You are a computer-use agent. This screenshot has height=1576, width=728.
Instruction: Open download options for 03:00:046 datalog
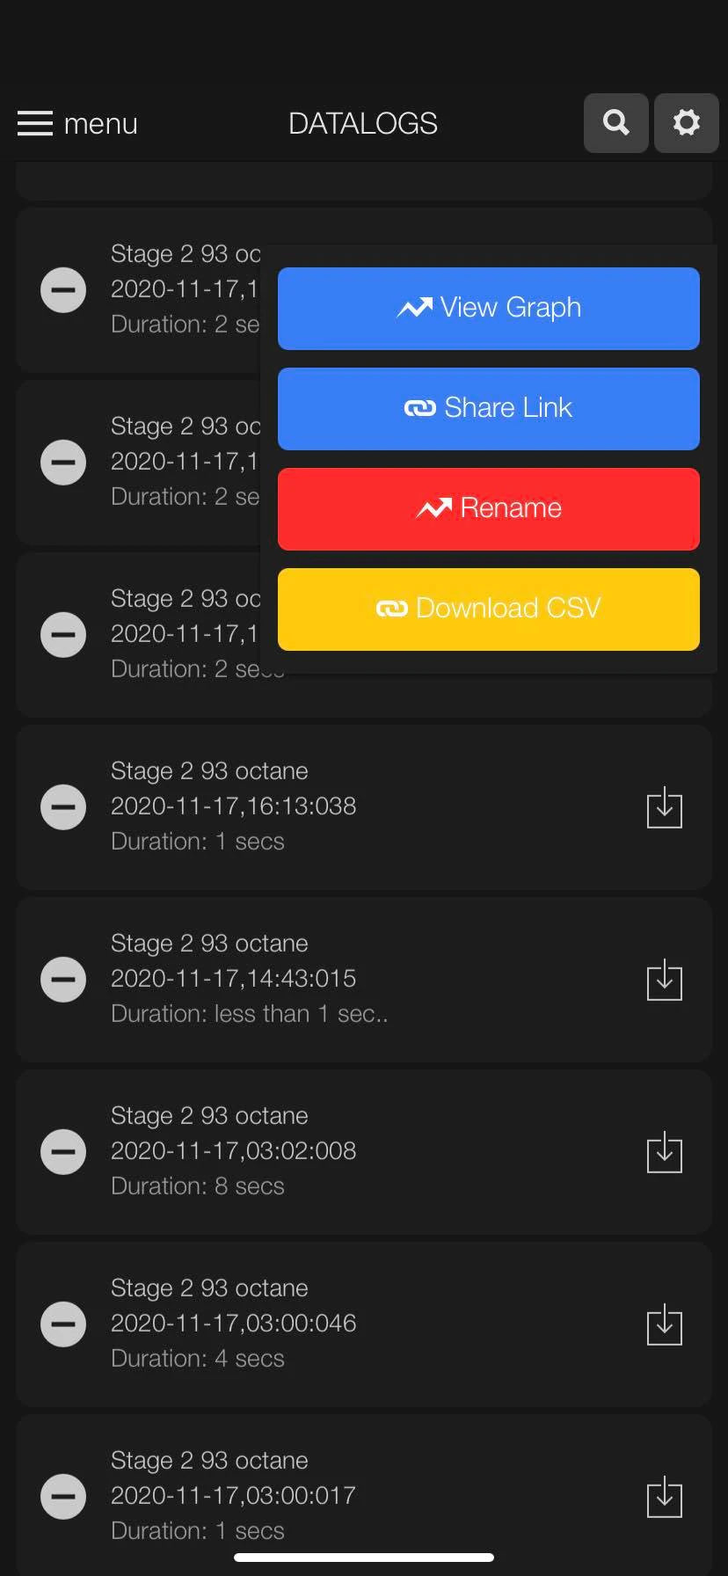664,1324
